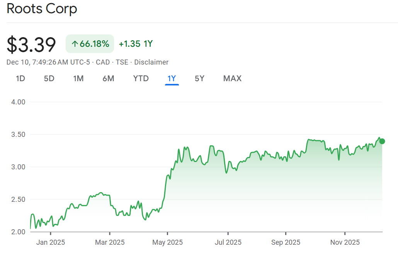Click the Nov 2025 axis label
Screen dimensions: 398x254
click(345, 242)
